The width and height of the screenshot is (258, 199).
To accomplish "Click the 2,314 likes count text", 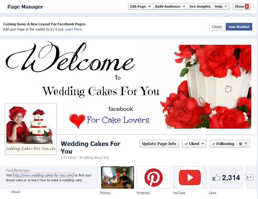I will point(68,158).
